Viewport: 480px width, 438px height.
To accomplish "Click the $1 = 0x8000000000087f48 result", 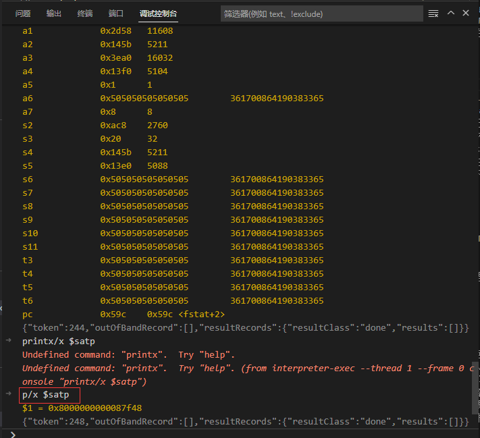I will 82,408.
